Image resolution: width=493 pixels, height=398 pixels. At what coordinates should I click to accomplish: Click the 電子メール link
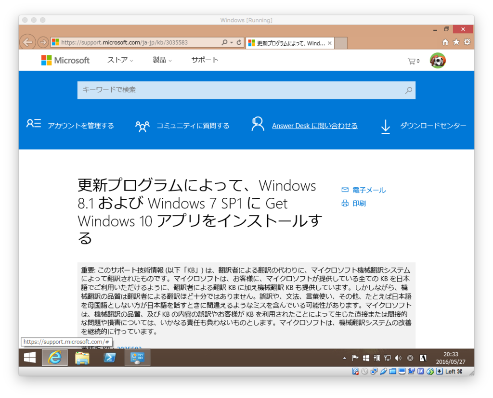tap(369, 190)
